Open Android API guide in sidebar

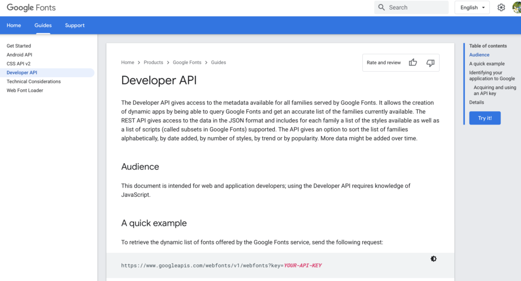click(x=19, y=55)
